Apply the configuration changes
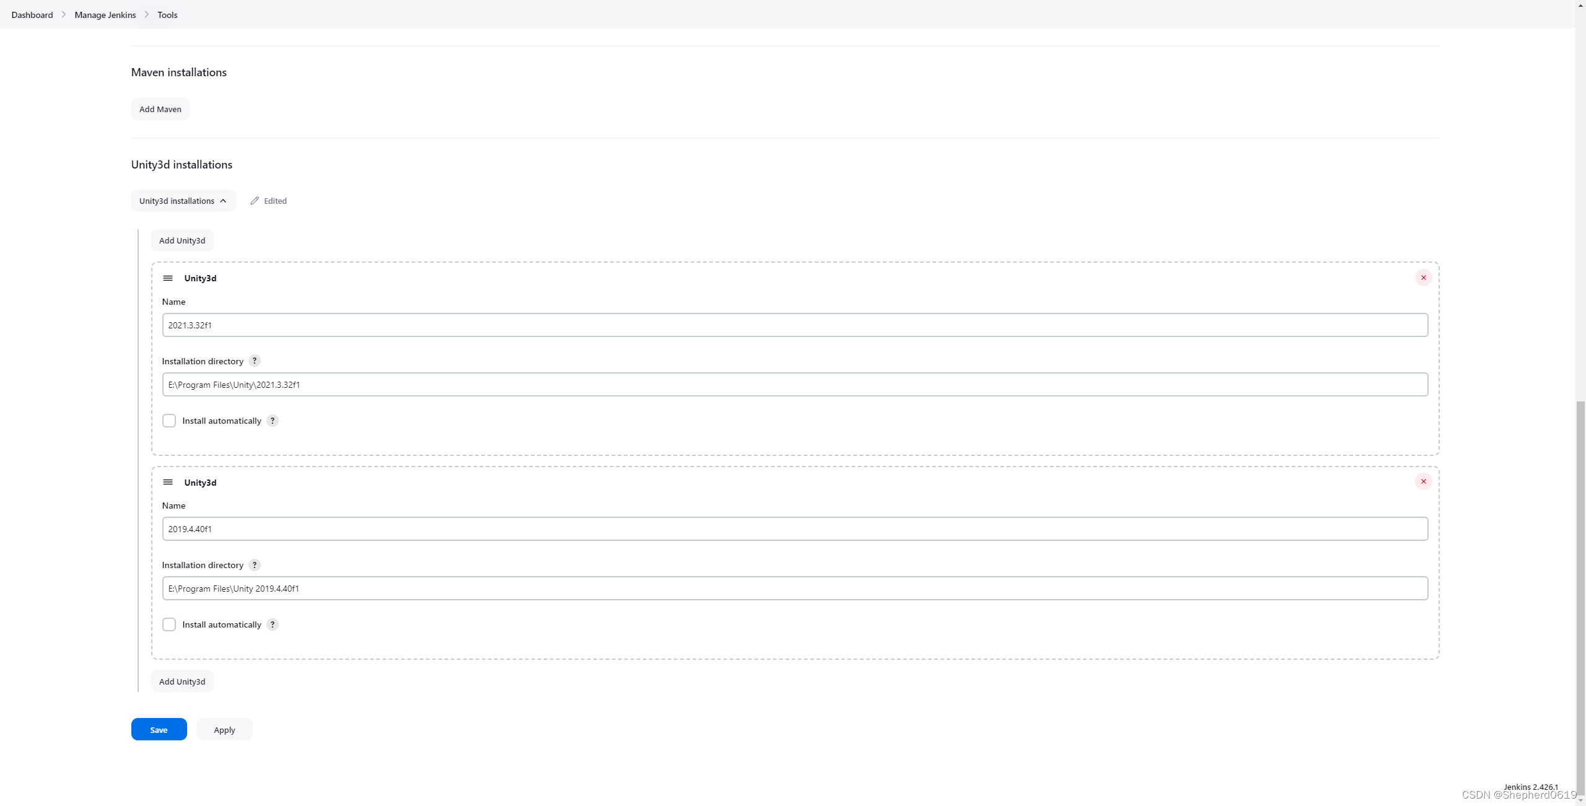 [224, 729]
